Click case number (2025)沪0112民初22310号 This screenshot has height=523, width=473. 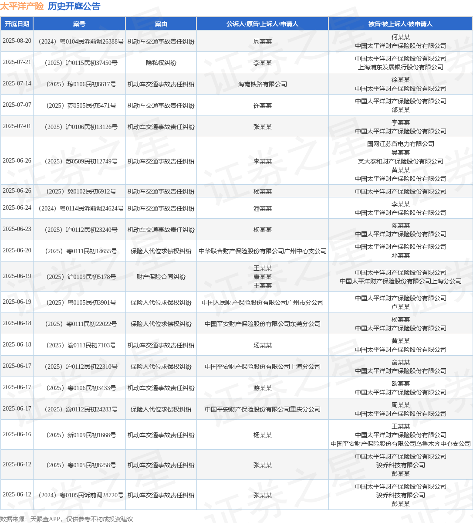pyautogui.click(x=79, y=367)
